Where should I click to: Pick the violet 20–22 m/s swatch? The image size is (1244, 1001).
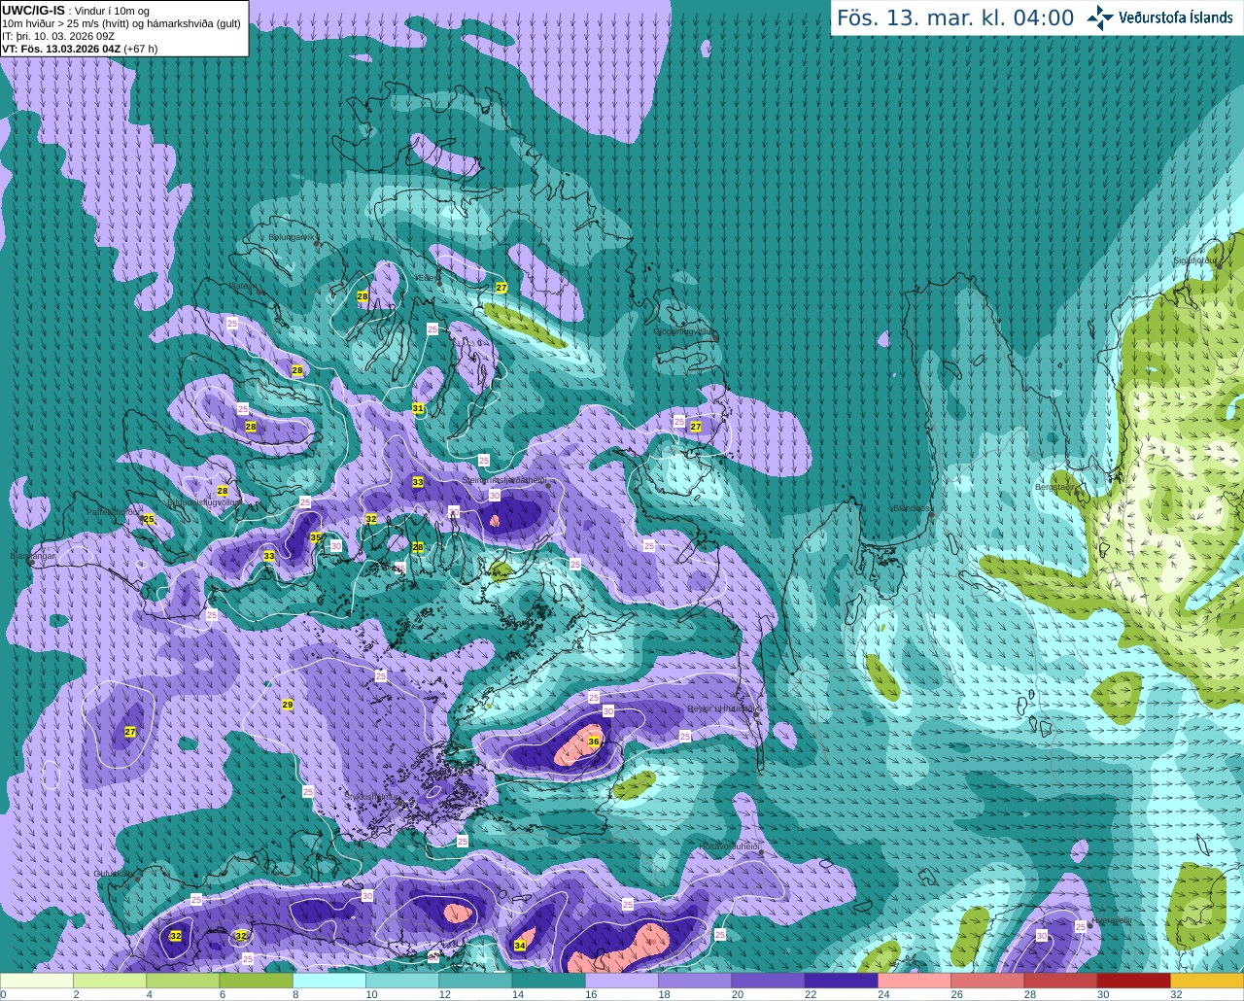(768, 981)
